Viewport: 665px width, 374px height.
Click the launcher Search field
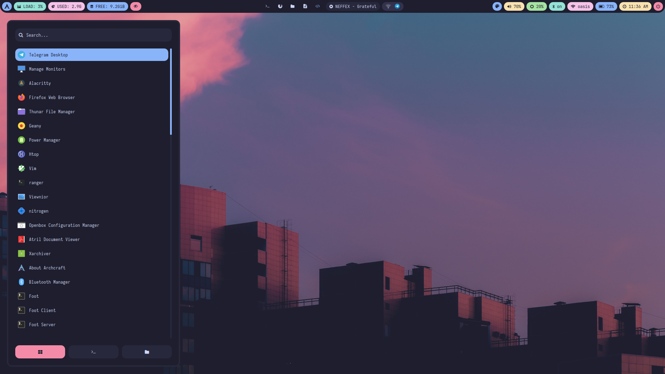pyautogui.click(x=94, y=35)
